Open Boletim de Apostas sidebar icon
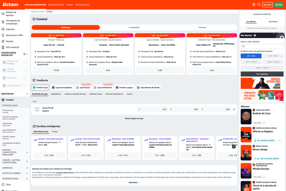The height and width of the screenshot is (191, 286). click(x=3, y=14)
